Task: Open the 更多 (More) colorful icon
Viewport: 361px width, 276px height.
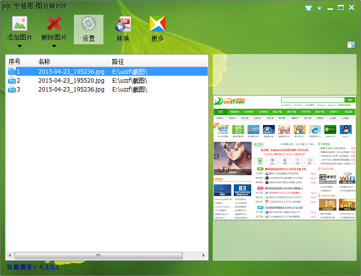Action: click(158, 24)
